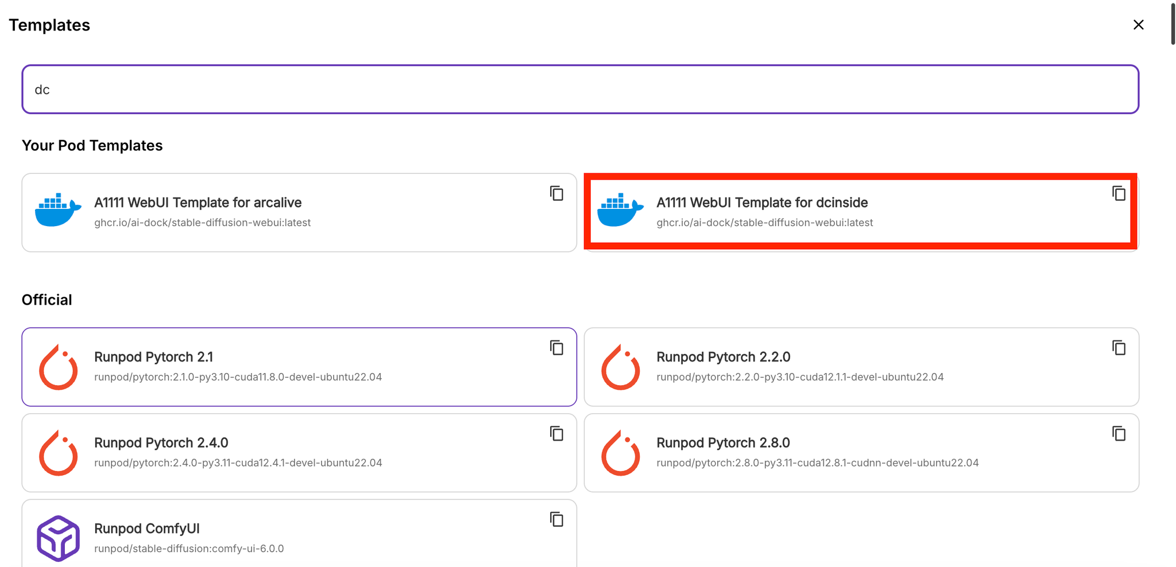Pick the Runpod Pytorch 2.8.0 card

861,453
